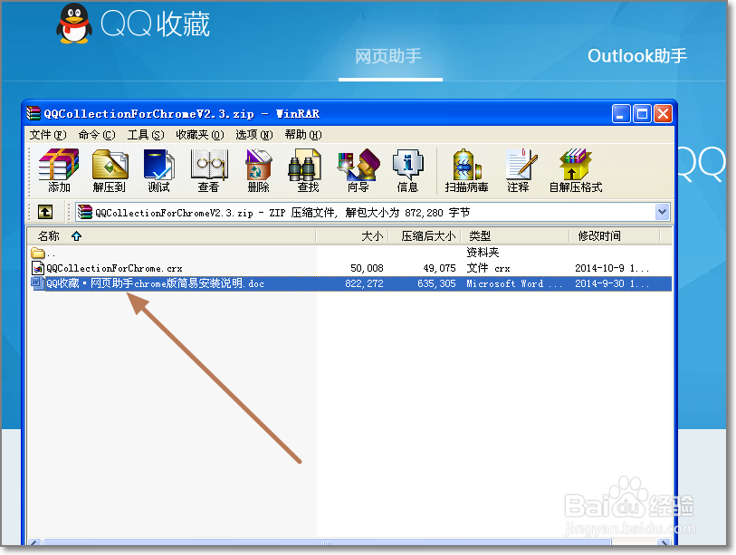
Task: Click the archive icon in address bar
Action: [85, 212]
